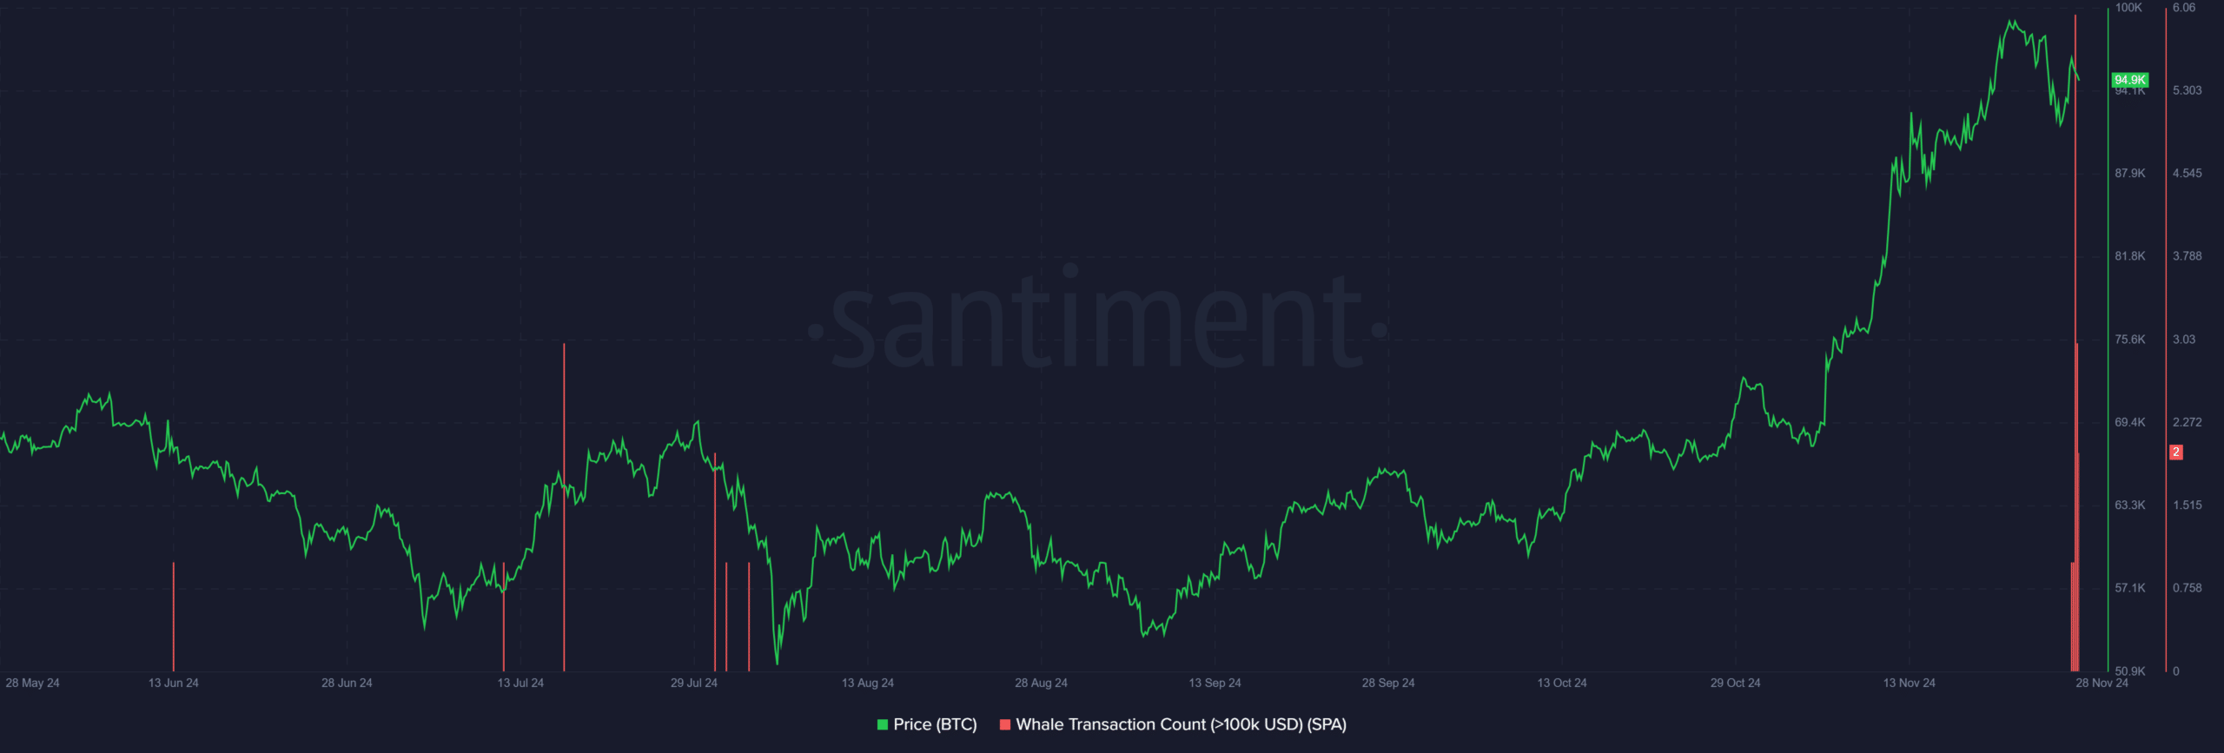Click the 0.758 whale axis label
Screen dimensions: 2224x753
[2188, 588]
